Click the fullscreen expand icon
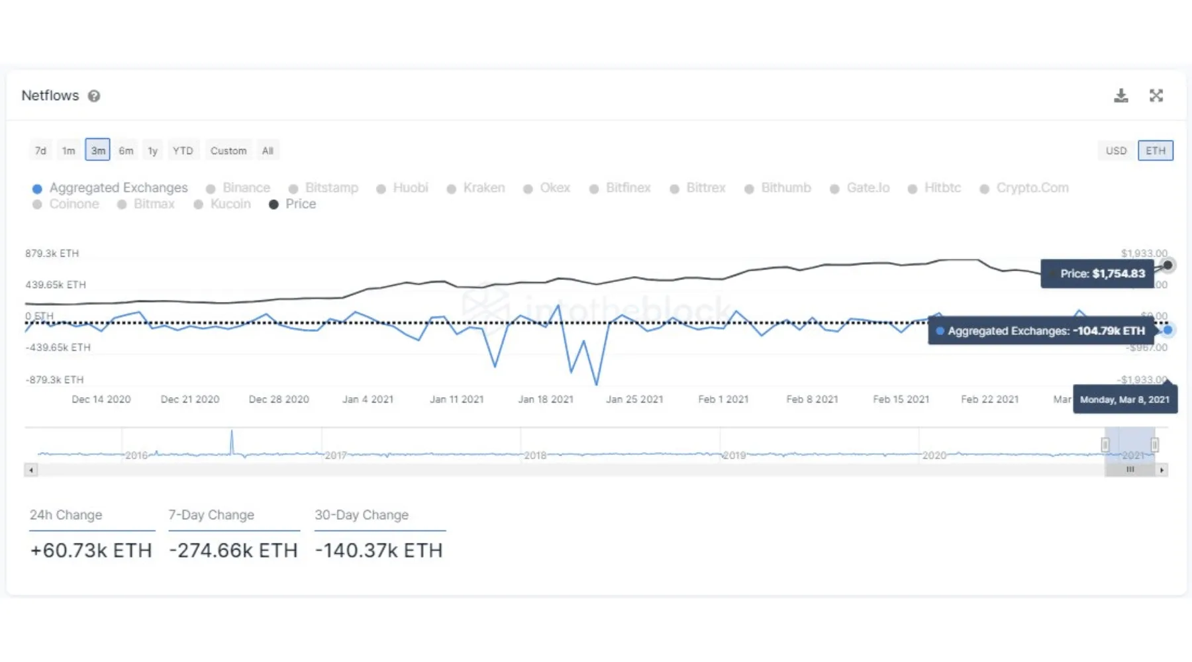 (x=1156, y=96)
